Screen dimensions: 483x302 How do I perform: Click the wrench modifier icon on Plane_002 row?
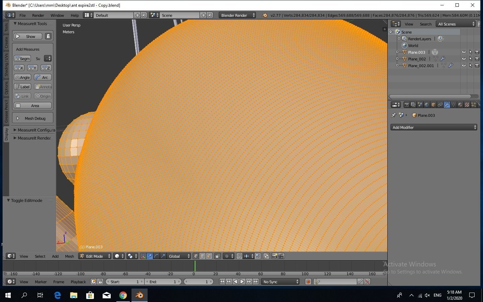click(x=442, y=59)
